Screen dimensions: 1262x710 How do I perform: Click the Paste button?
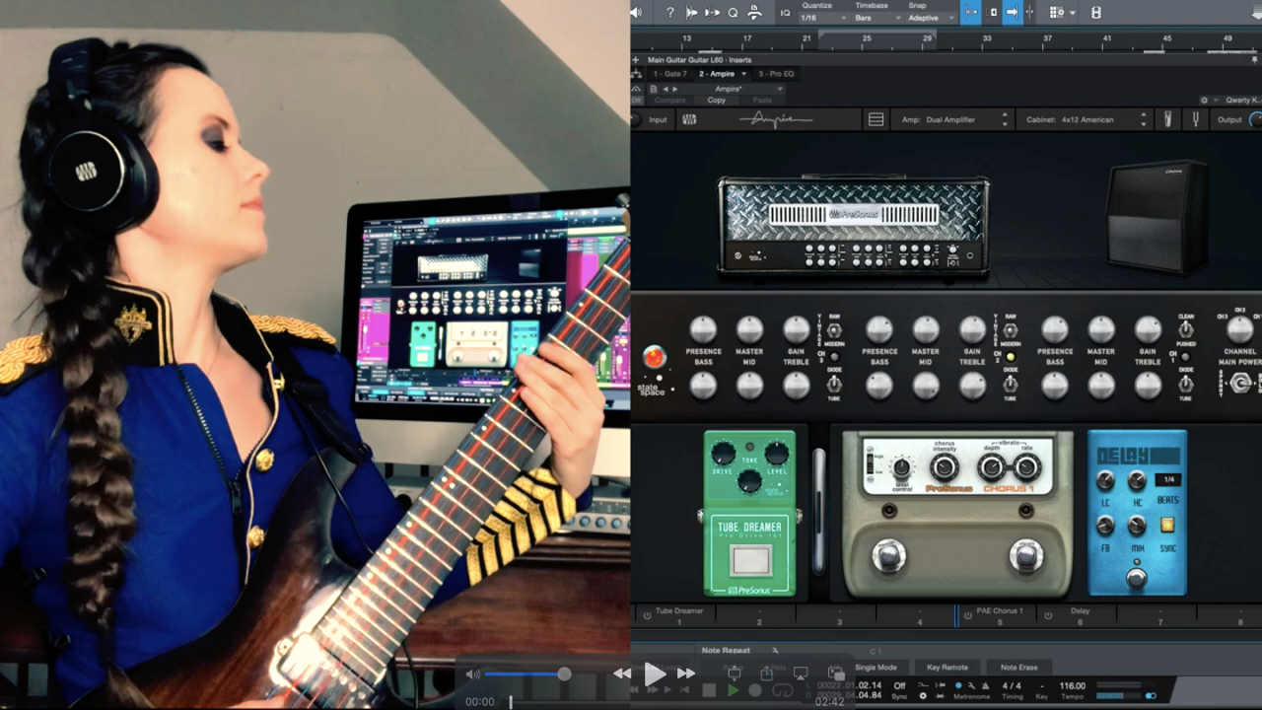coord(762,100)
